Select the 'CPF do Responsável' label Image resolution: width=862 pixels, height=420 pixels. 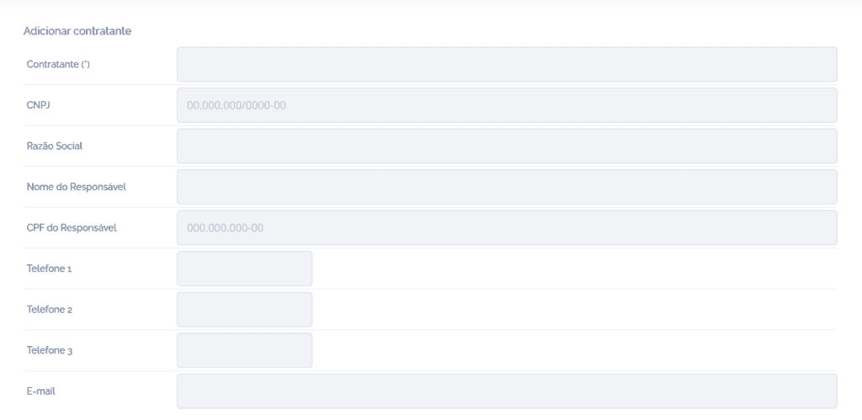pos(72,227)
